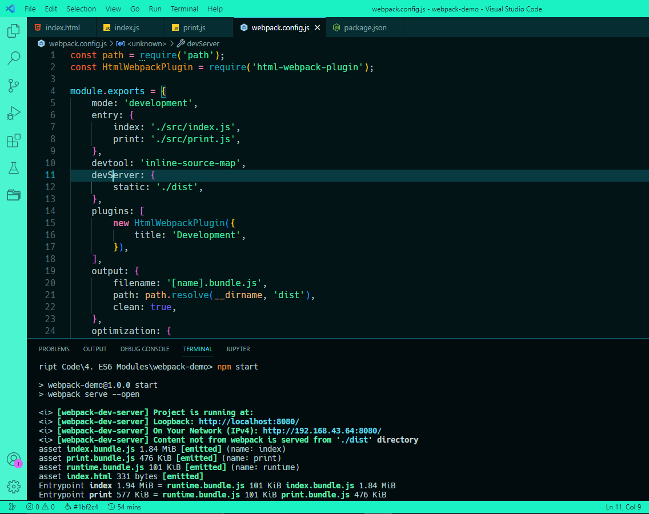Open the Project Manager folder icon
The height and width of the screenshot is (514, 649).
click(14, 195)
